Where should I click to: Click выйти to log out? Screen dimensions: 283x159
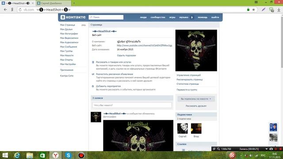215,17
